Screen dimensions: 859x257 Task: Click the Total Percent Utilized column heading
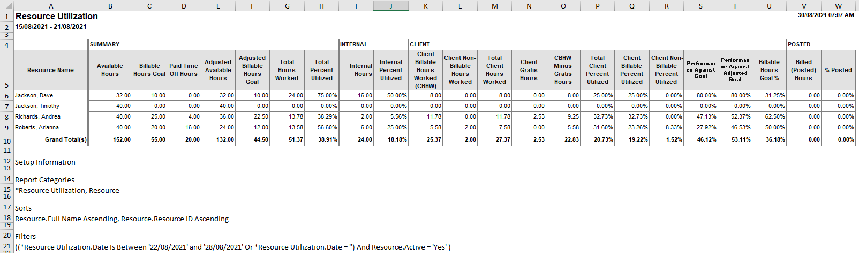[321, 70]
